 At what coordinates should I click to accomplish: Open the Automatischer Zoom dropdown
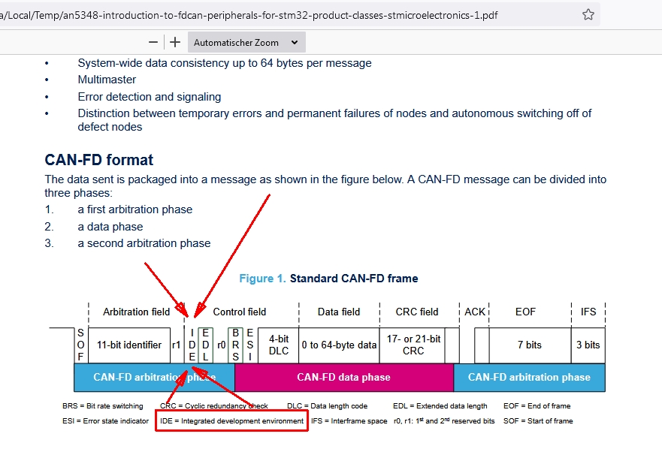pyautogui.click(x=246, y=43)
